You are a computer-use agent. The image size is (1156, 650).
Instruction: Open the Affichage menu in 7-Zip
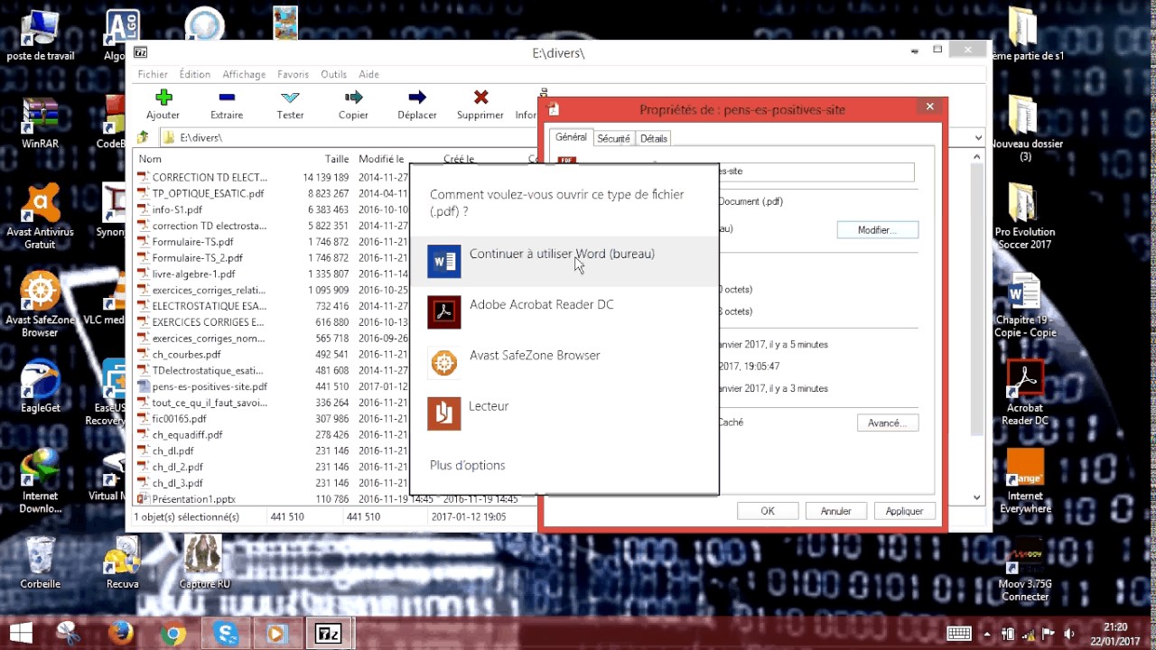tap(244, 74)
